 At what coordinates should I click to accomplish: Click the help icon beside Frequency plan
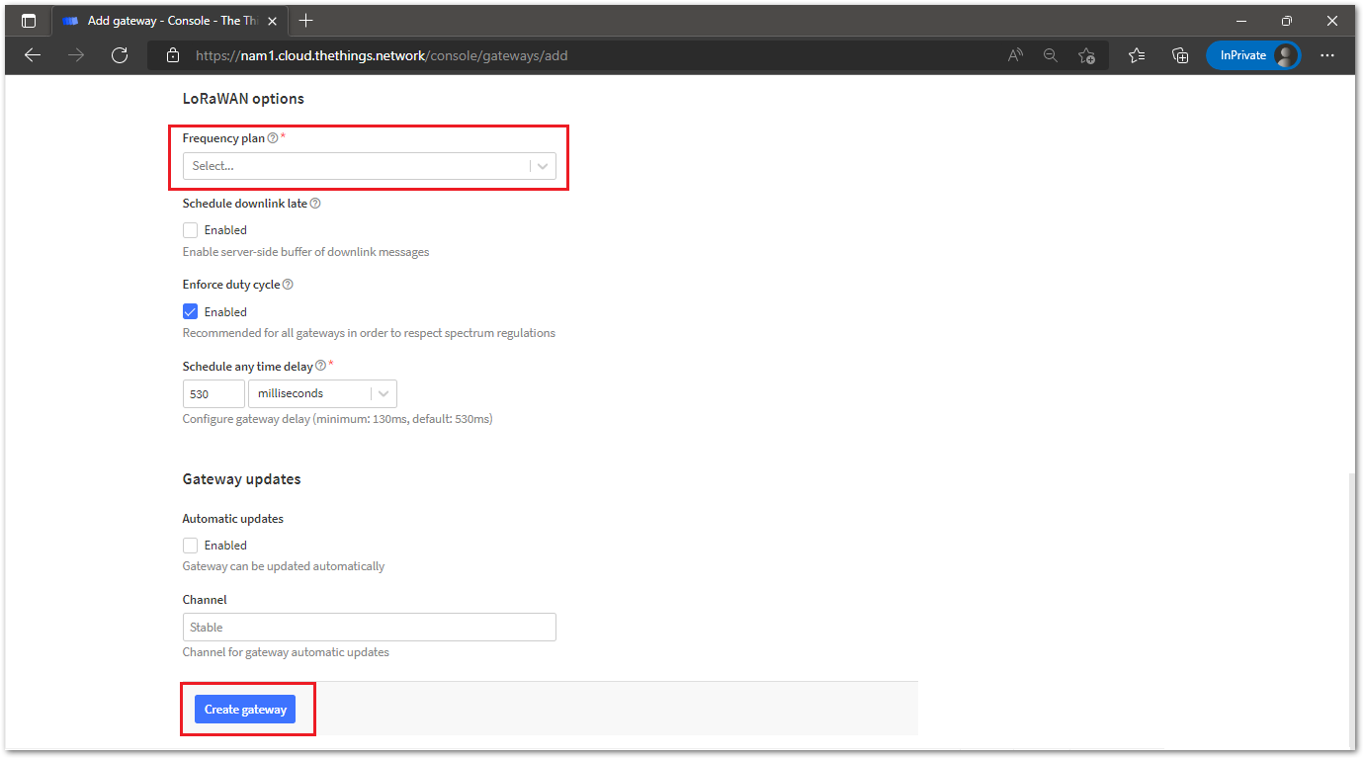tap(273, 138)
